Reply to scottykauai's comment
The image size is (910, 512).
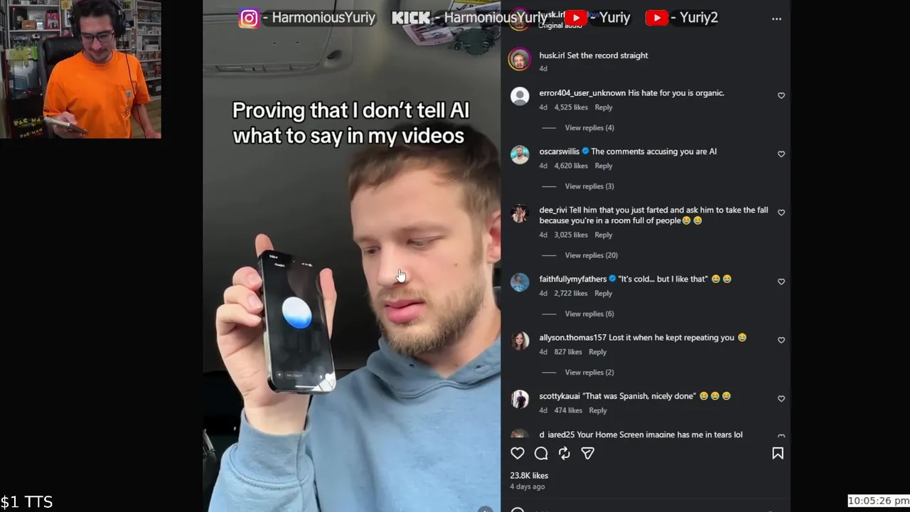click(x=598, y=410)
